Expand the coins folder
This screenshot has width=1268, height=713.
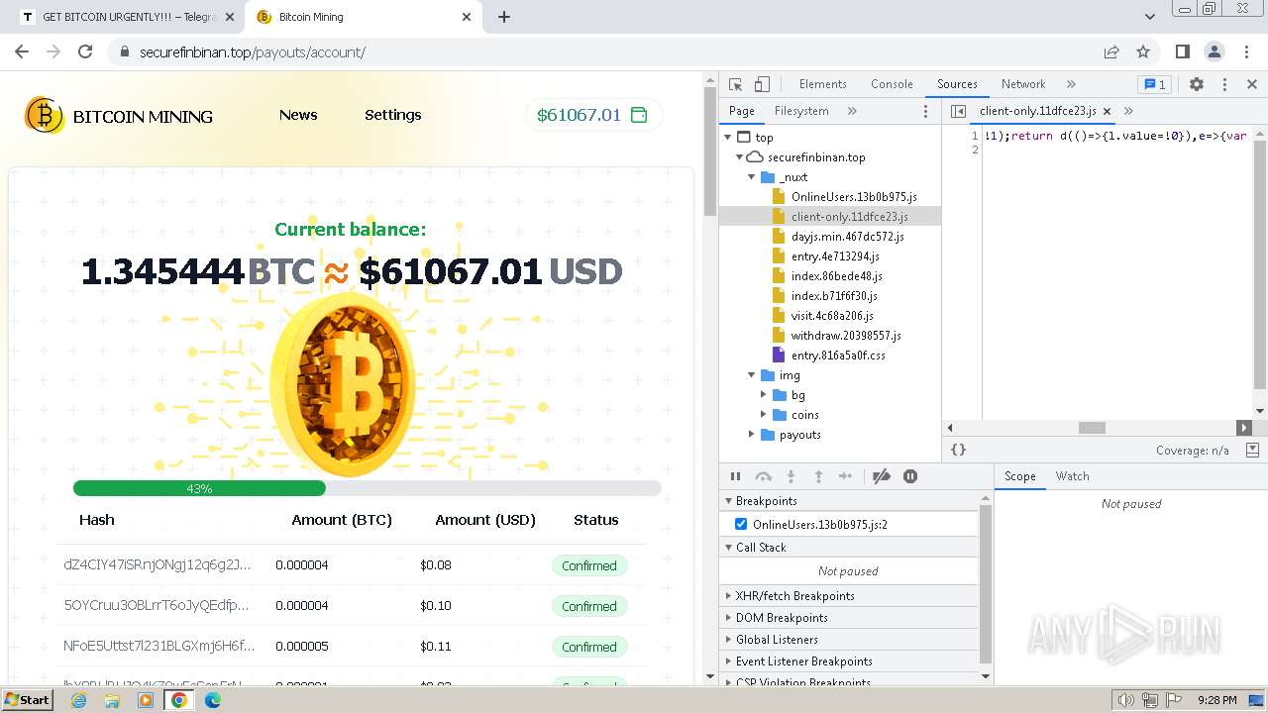(x=764, y=415)
